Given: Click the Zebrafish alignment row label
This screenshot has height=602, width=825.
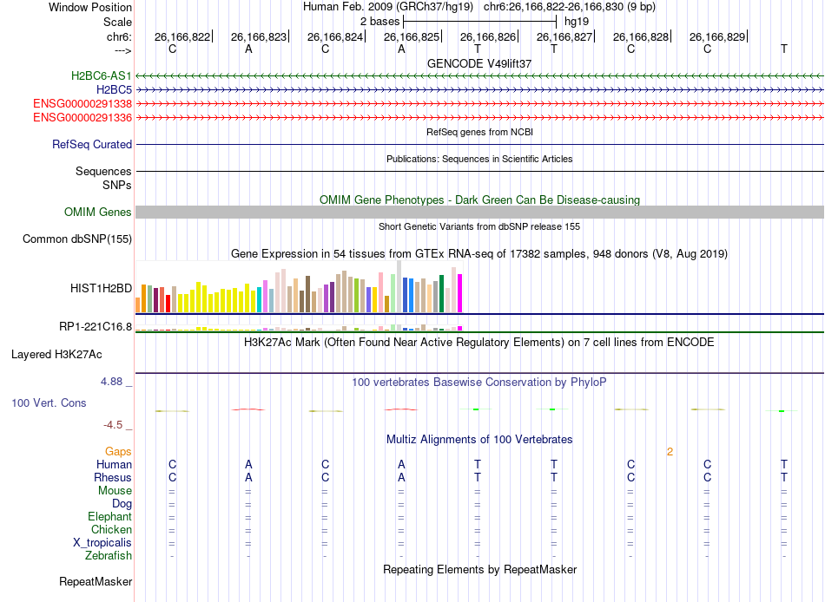Looking at the screenshot, I should coord(109,555).
